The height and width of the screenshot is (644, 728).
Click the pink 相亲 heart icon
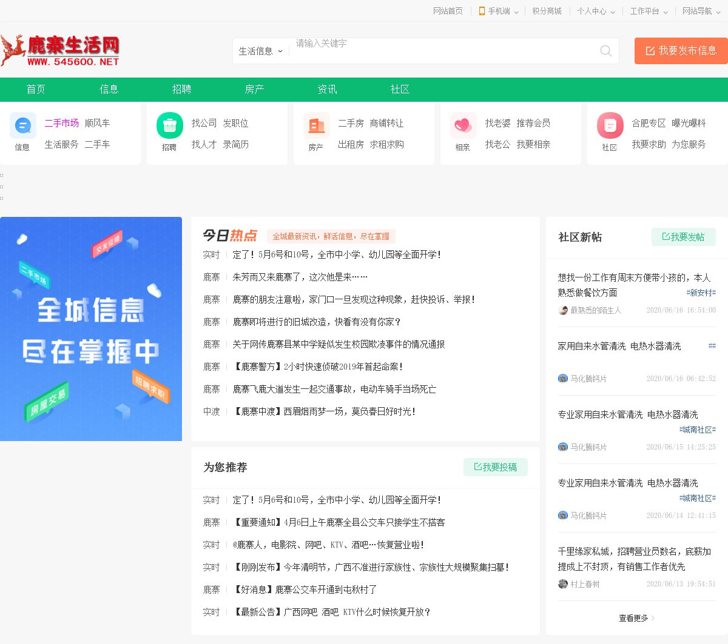(x=463, y=125)
